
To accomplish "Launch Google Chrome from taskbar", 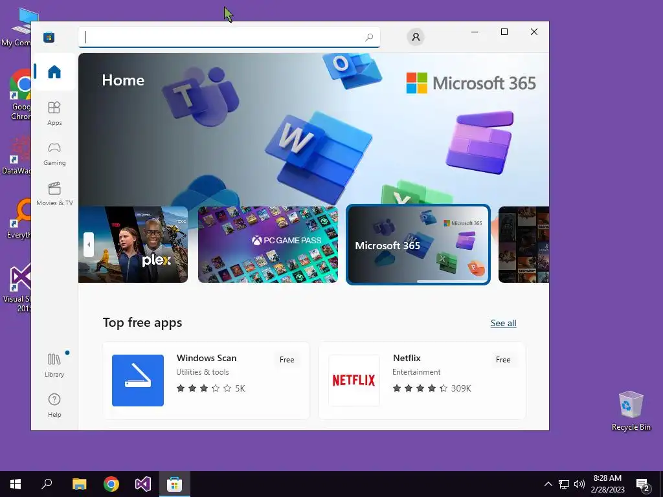I will click(111, 484).
